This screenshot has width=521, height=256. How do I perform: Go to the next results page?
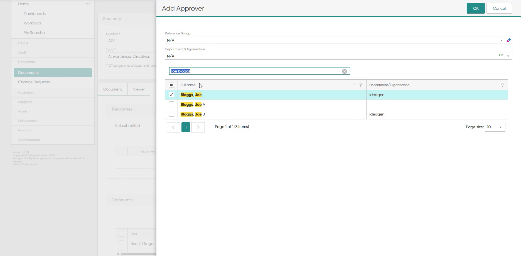pos(198,127)
